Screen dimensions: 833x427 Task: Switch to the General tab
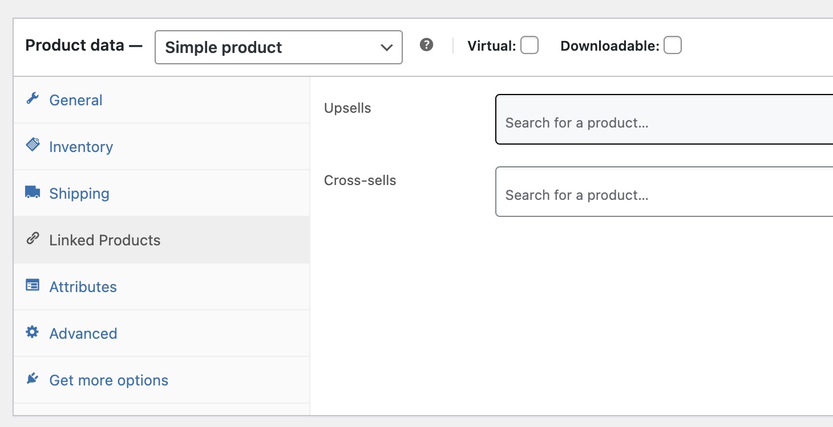76,100
